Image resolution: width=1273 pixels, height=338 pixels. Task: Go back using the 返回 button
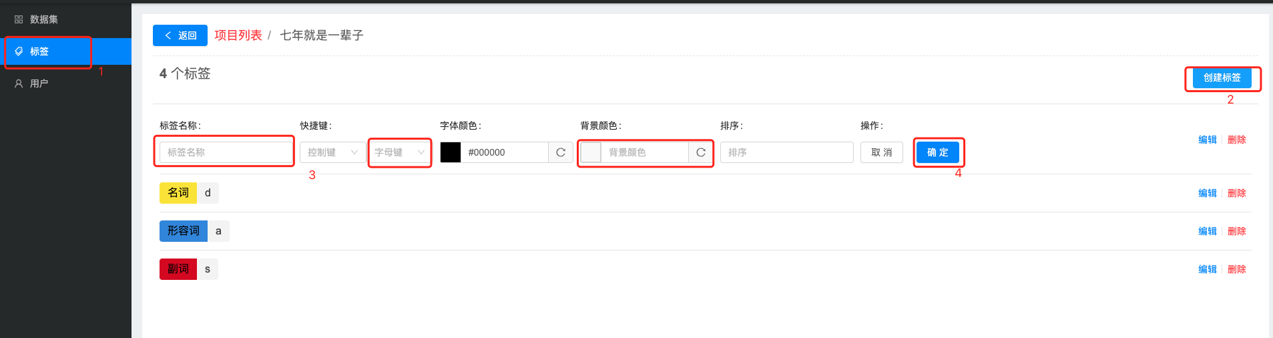pos(180,35)
